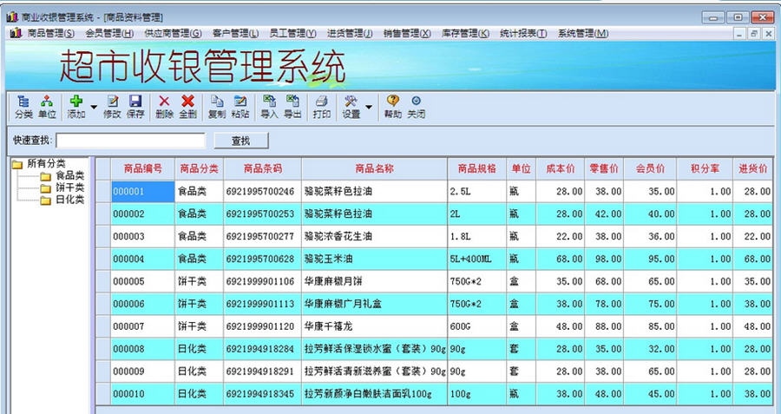Viewport: 781px width, 414px height.
Task: Click the row selector for row 000009
Action: click(x=103, y=371)
